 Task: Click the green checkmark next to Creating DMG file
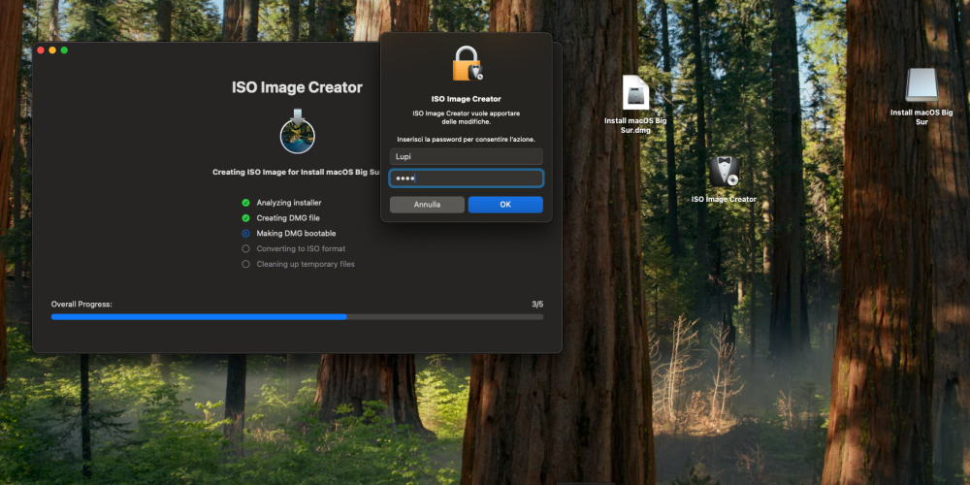point(245,218)
